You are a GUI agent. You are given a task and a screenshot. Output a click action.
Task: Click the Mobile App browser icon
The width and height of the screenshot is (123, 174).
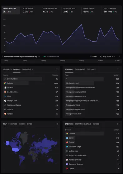[x=67, y=151]
